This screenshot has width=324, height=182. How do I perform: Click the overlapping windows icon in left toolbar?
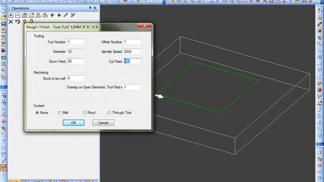(4, 77)
